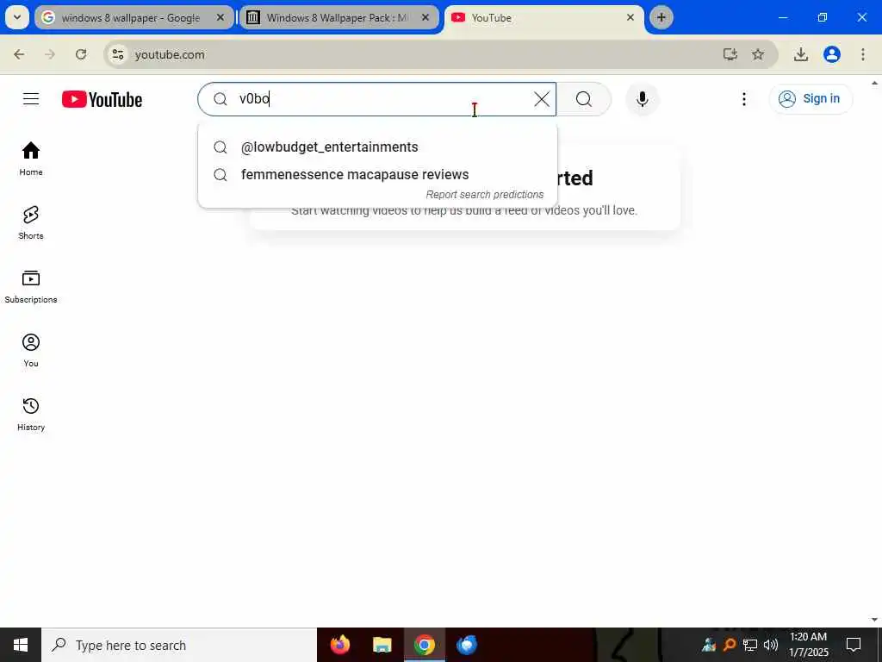Open History from sidebar

[31, 414]
